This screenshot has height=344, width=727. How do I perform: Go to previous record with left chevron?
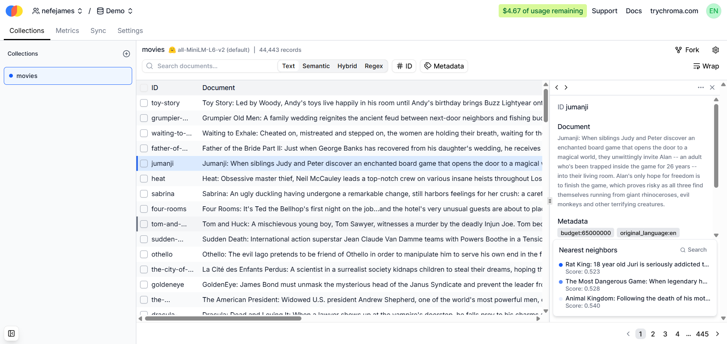click(x=557, y=87)
